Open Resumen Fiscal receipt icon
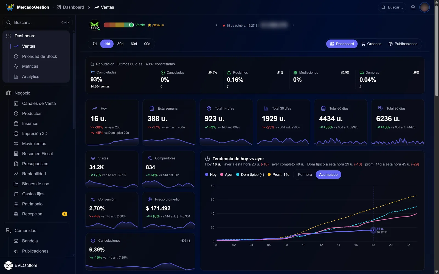The height and width of the screenshot is (274, 439). (x=16, y=154)
